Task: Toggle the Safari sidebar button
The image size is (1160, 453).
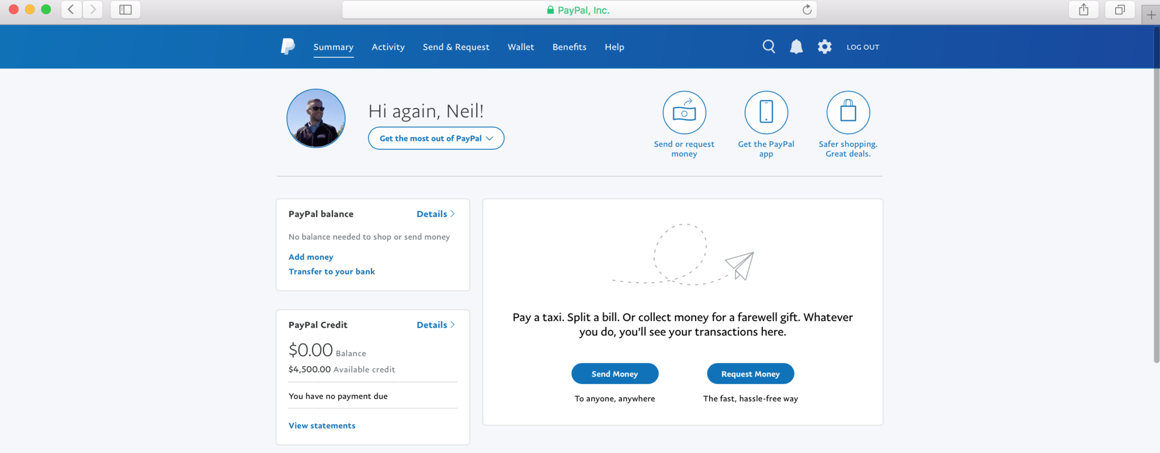Action: 125,10
